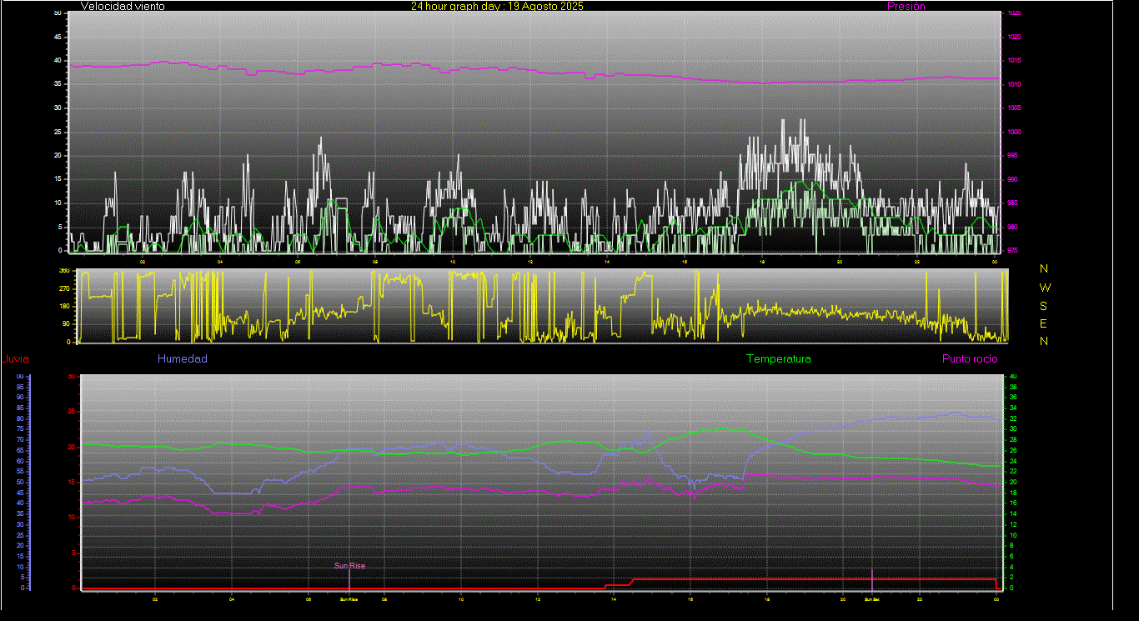Viewport: 1139px width, 621px height.
Task: Select the 'Punto rocío' legend label
Action: (x=970, y=359)
